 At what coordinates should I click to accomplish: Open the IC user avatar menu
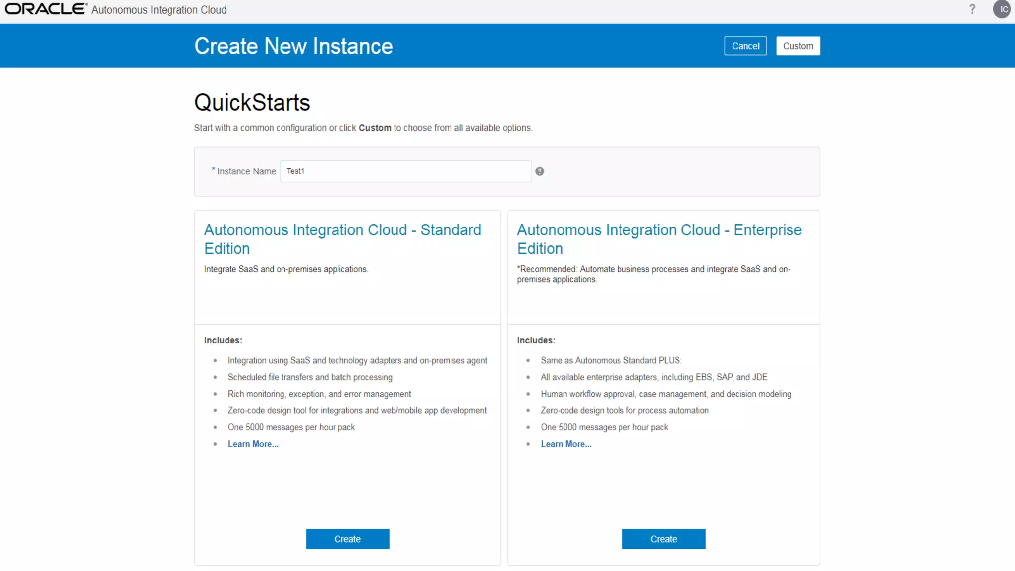[x=1001, y=9]
